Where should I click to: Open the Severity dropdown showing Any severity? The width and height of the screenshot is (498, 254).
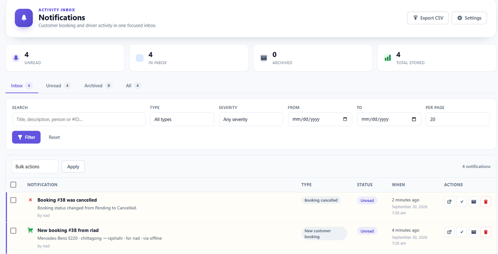coord(251,119)
